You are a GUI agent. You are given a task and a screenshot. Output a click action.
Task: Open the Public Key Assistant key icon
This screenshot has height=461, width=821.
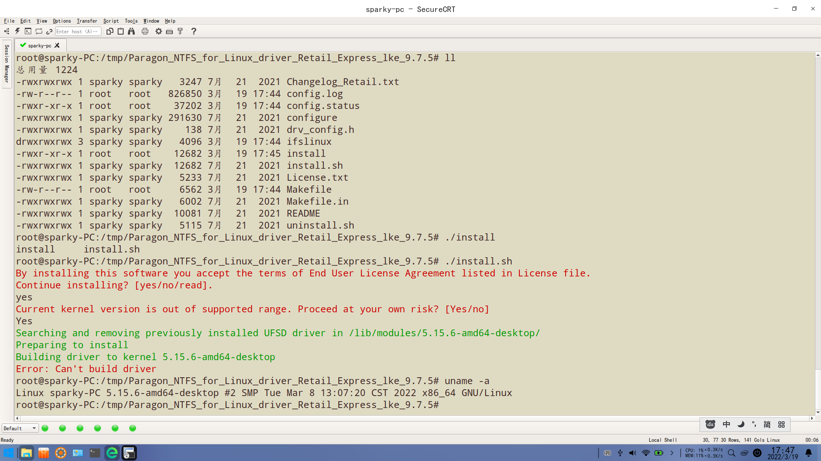click(x=180, y=31)
